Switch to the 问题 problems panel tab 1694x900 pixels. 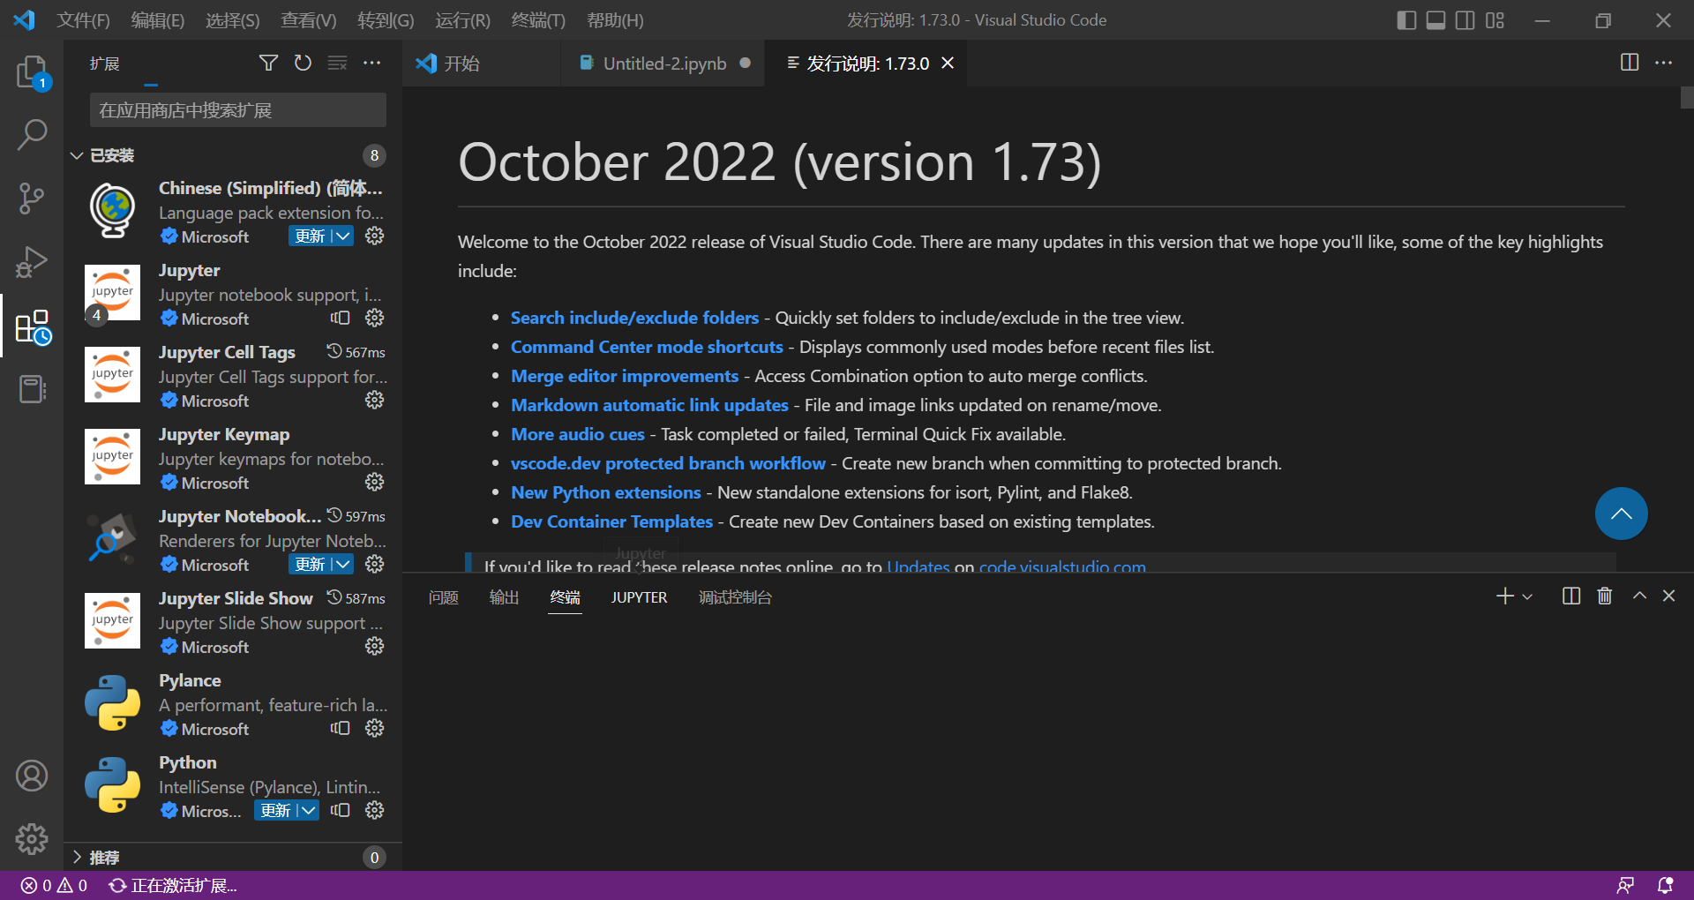tap(443, 597)
